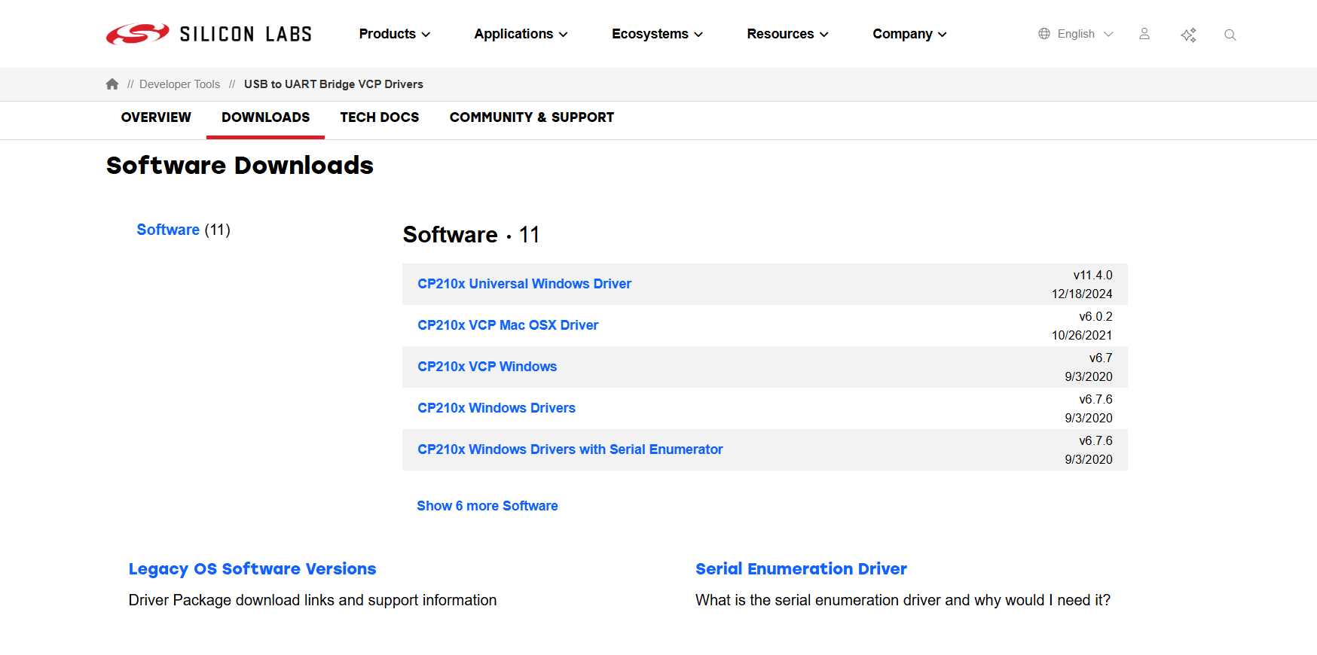Open site search magnifier icon
The image size is (1317, 655).
pyautogui.click(x=1230, y=35)
